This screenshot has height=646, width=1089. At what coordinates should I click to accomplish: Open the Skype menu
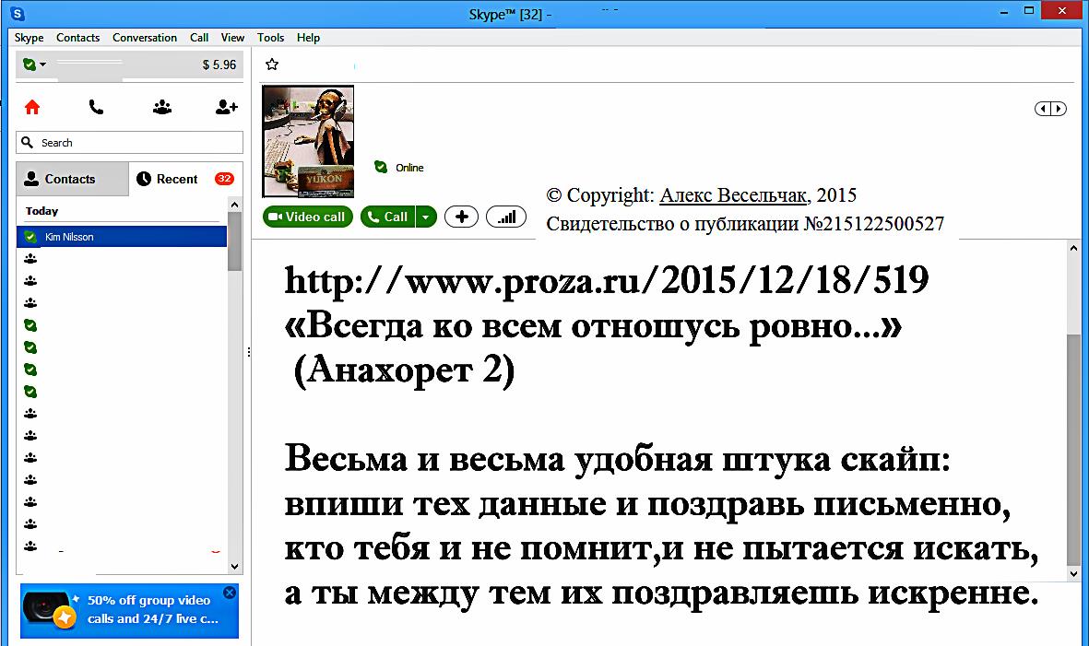[30, 38]
